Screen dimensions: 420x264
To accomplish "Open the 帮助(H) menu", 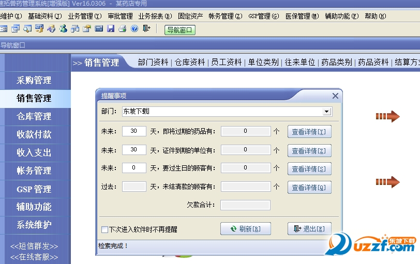I will click(376, 17).
